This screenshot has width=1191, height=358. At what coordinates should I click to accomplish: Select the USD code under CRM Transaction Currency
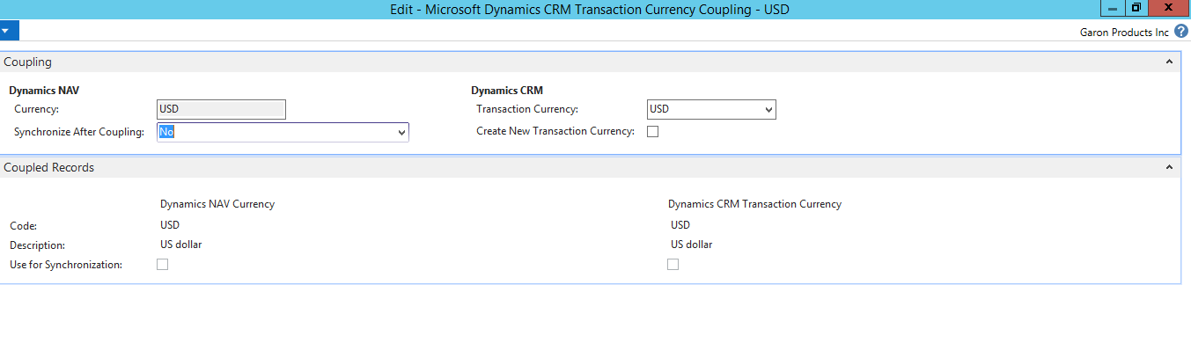(680, 225)
